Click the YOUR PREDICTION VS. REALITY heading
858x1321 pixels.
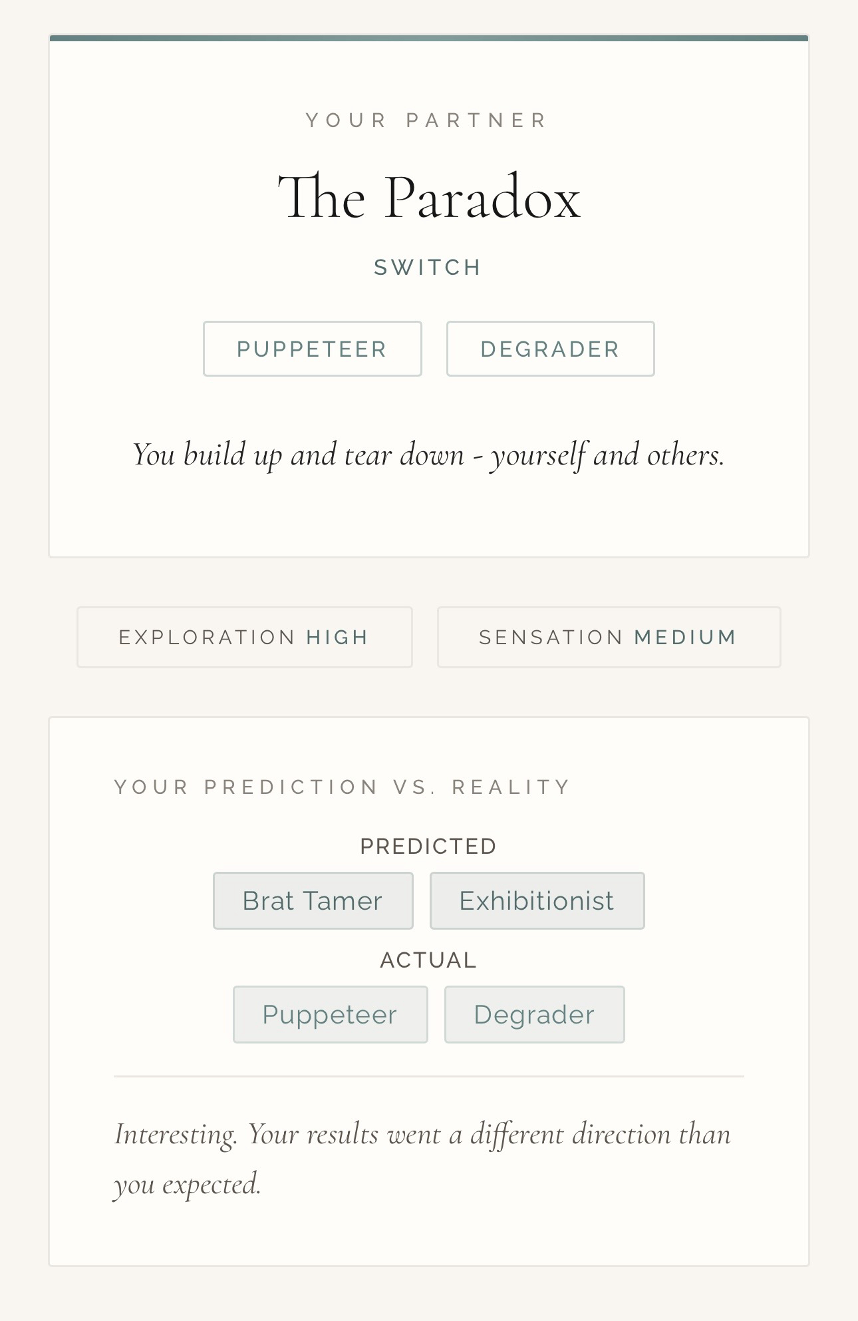tap(343, 787)
